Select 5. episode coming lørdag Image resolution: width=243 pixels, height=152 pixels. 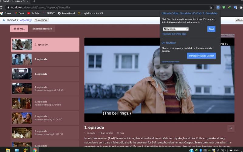[x=45, y=103]
